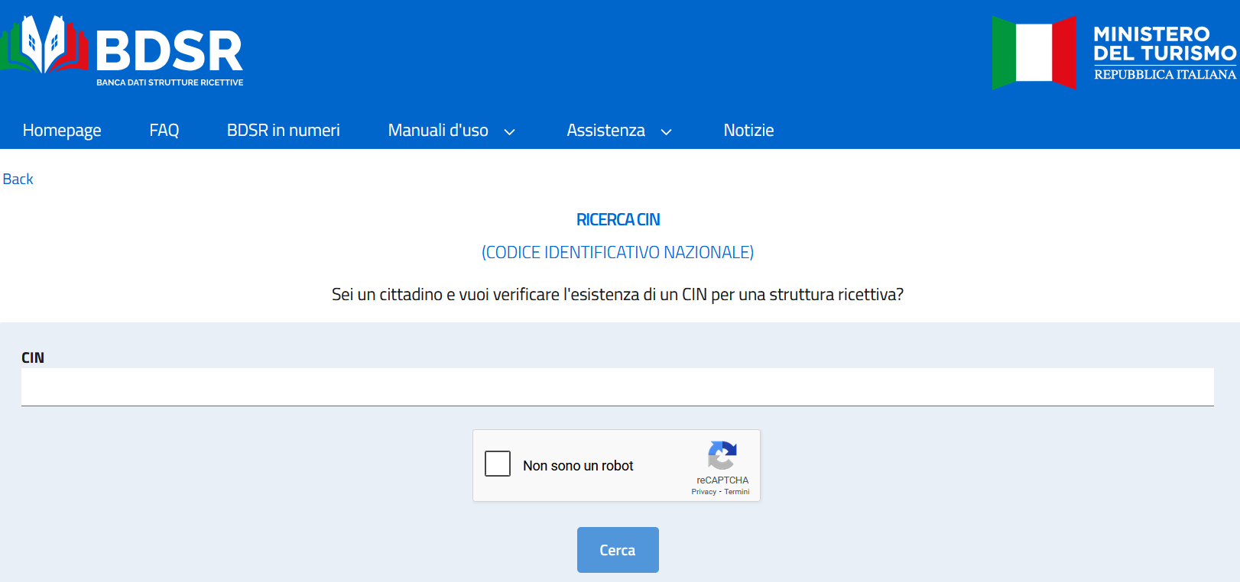The height and width of the screenshot is (582, 1240).
Task: Open the FAQ page
Action: (x=164, y=131)
